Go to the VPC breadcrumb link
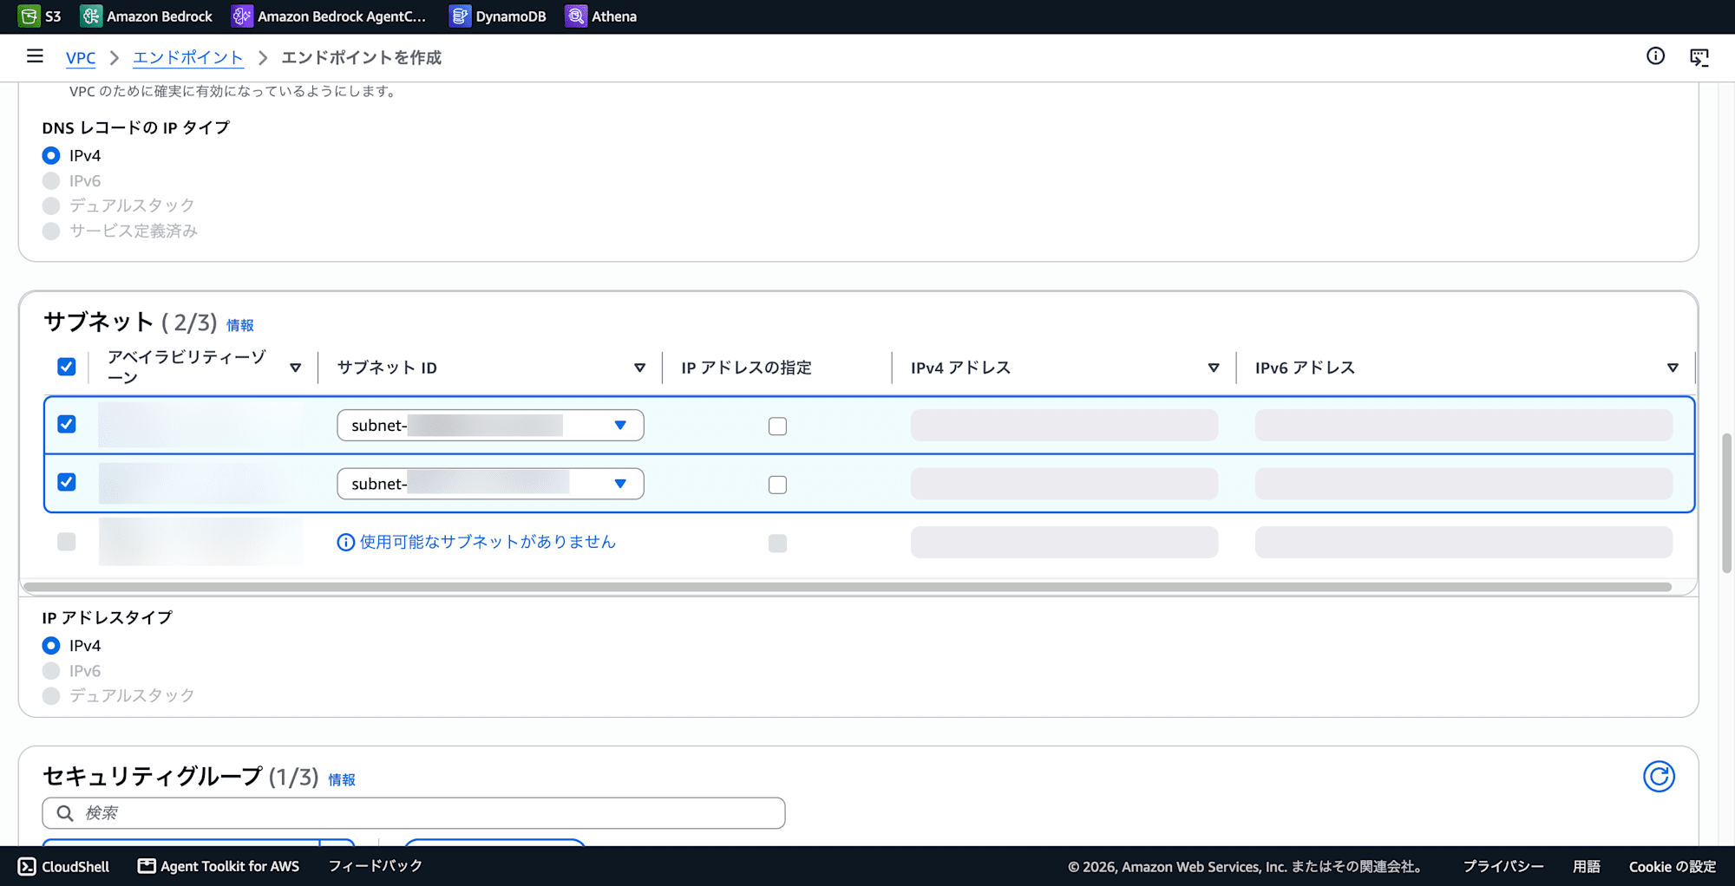 (x=81, y=57)
